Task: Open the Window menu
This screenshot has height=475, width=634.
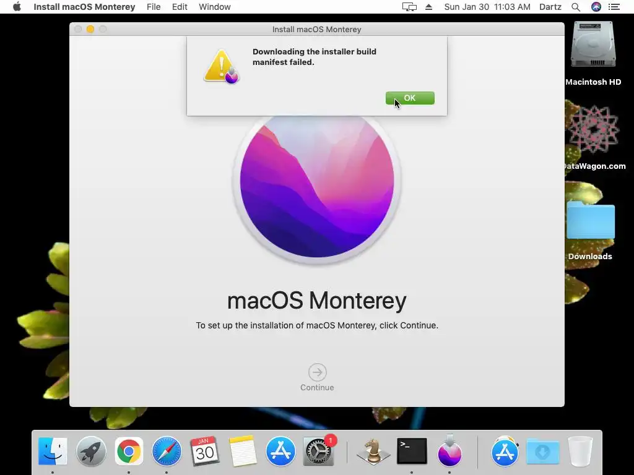Action: [215, 7]
